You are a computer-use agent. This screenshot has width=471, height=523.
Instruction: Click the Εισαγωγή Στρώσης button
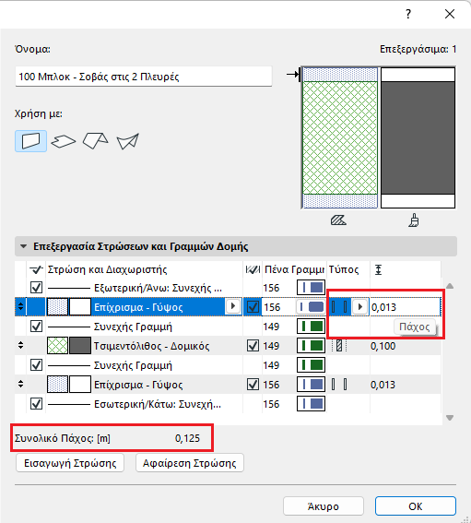point(70,463)
